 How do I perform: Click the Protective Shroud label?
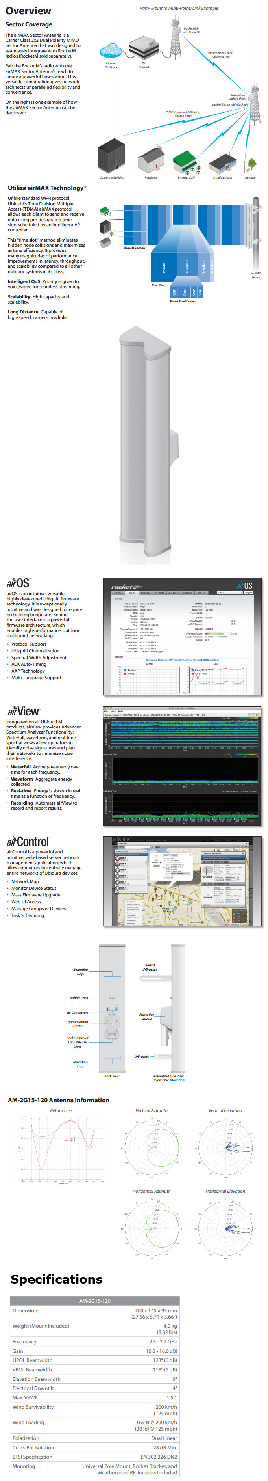[146, 1017]
